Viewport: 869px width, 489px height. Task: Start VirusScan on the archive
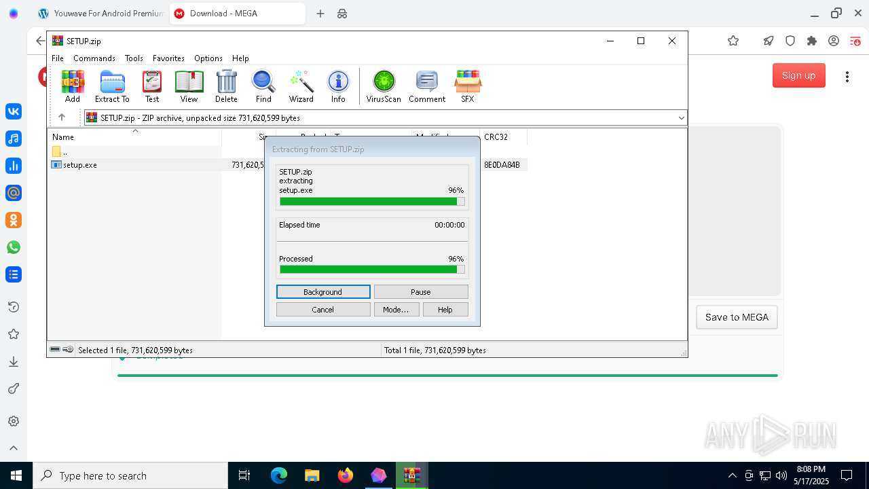point(384,86)
